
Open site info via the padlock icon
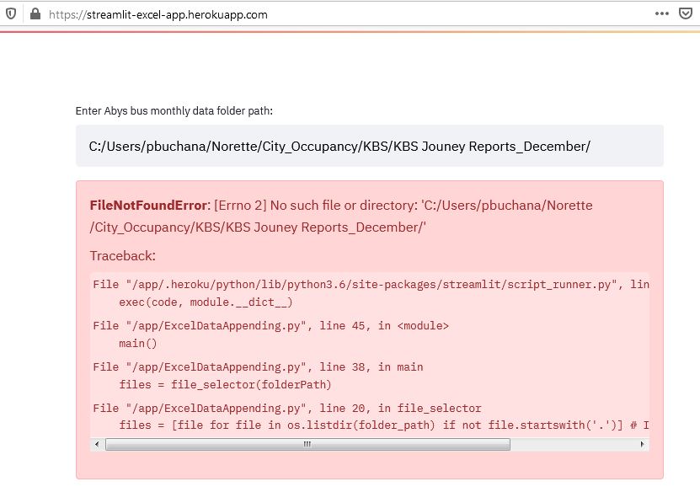35,14
